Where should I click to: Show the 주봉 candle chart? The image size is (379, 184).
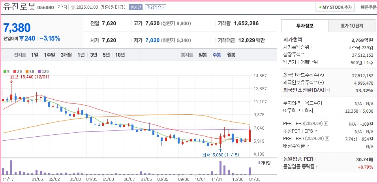pyautogui.click(x=217, y=55)
